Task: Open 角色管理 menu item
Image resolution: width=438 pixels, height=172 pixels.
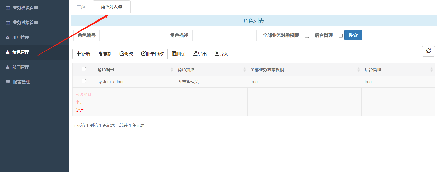Action: [34, 52]
